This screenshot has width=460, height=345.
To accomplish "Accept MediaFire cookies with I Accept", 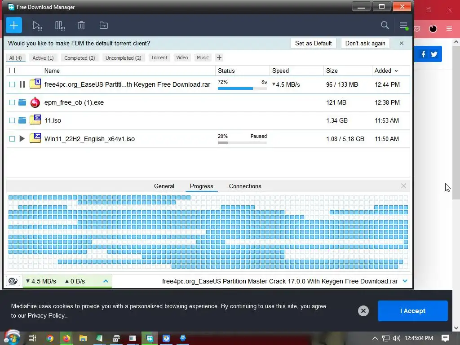I will pos(412,311).
